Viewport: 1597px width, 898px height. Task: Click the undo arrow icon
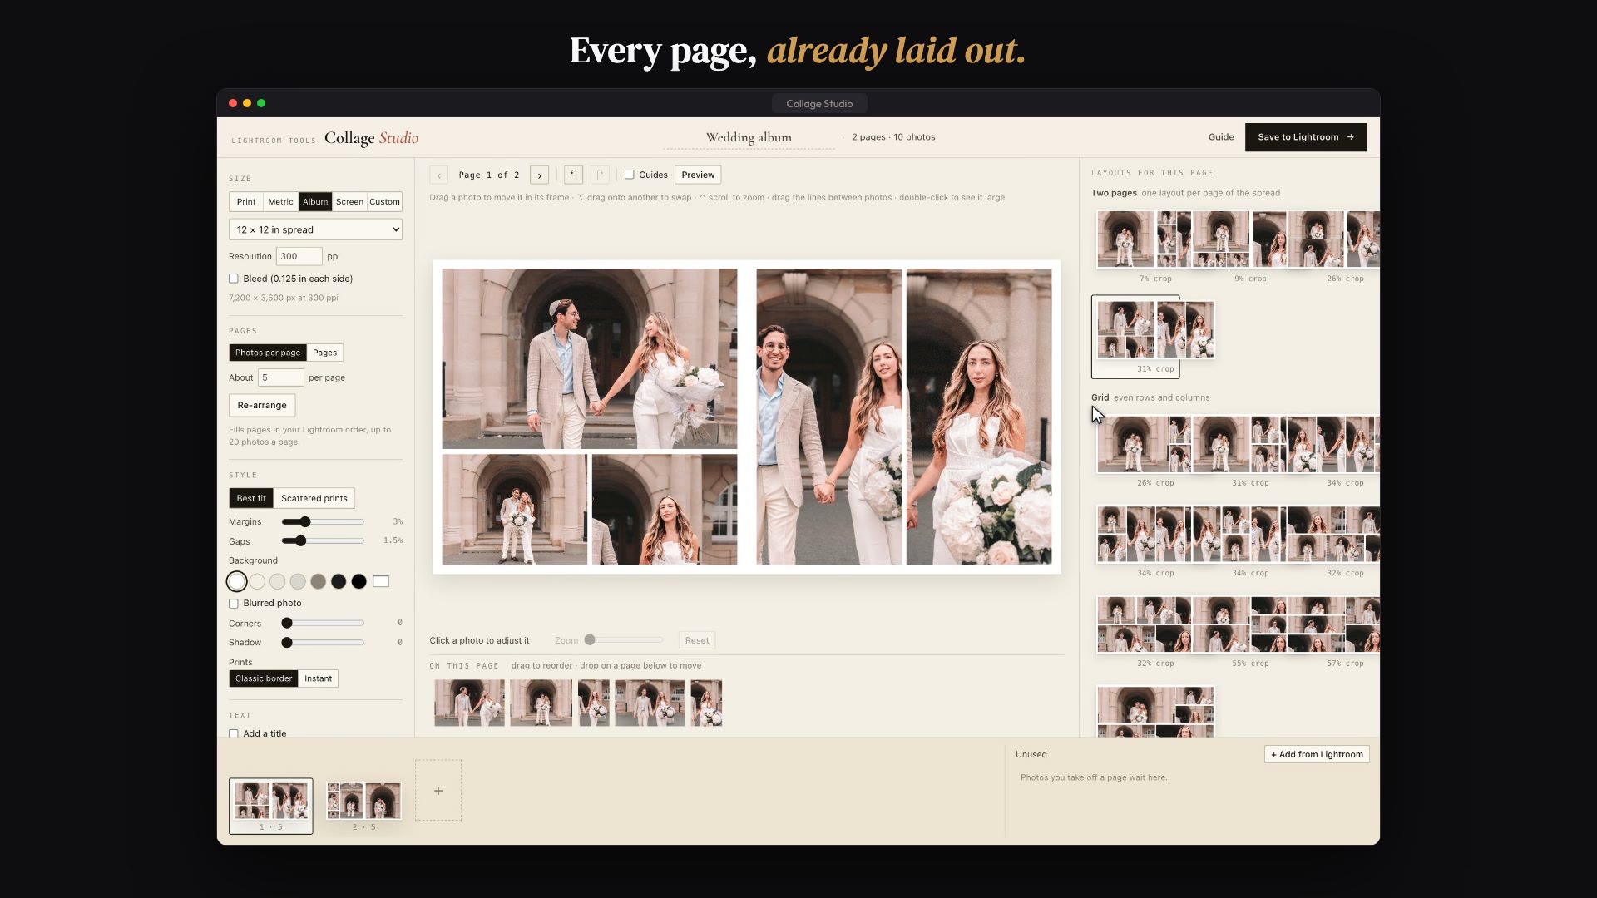coord(573,175)
